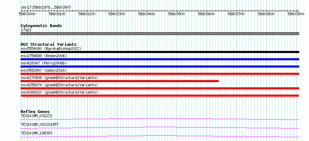The width and height of the screenshot is (309, 141).
Task: Click the chr17:58602978..58603907 region label
Action: click(46, 8)
